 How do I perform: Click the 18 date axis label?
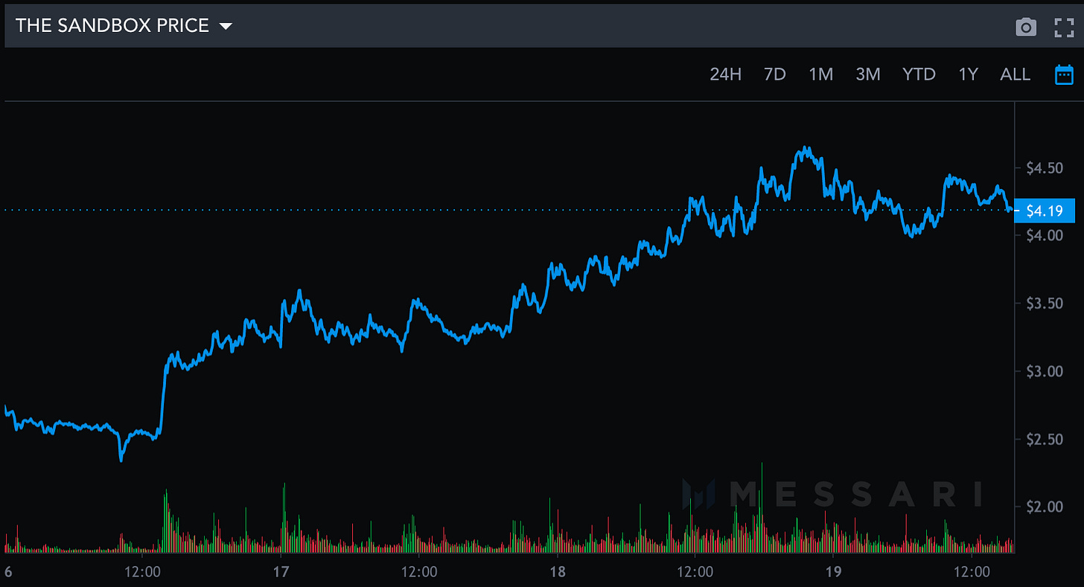point(558,572)
